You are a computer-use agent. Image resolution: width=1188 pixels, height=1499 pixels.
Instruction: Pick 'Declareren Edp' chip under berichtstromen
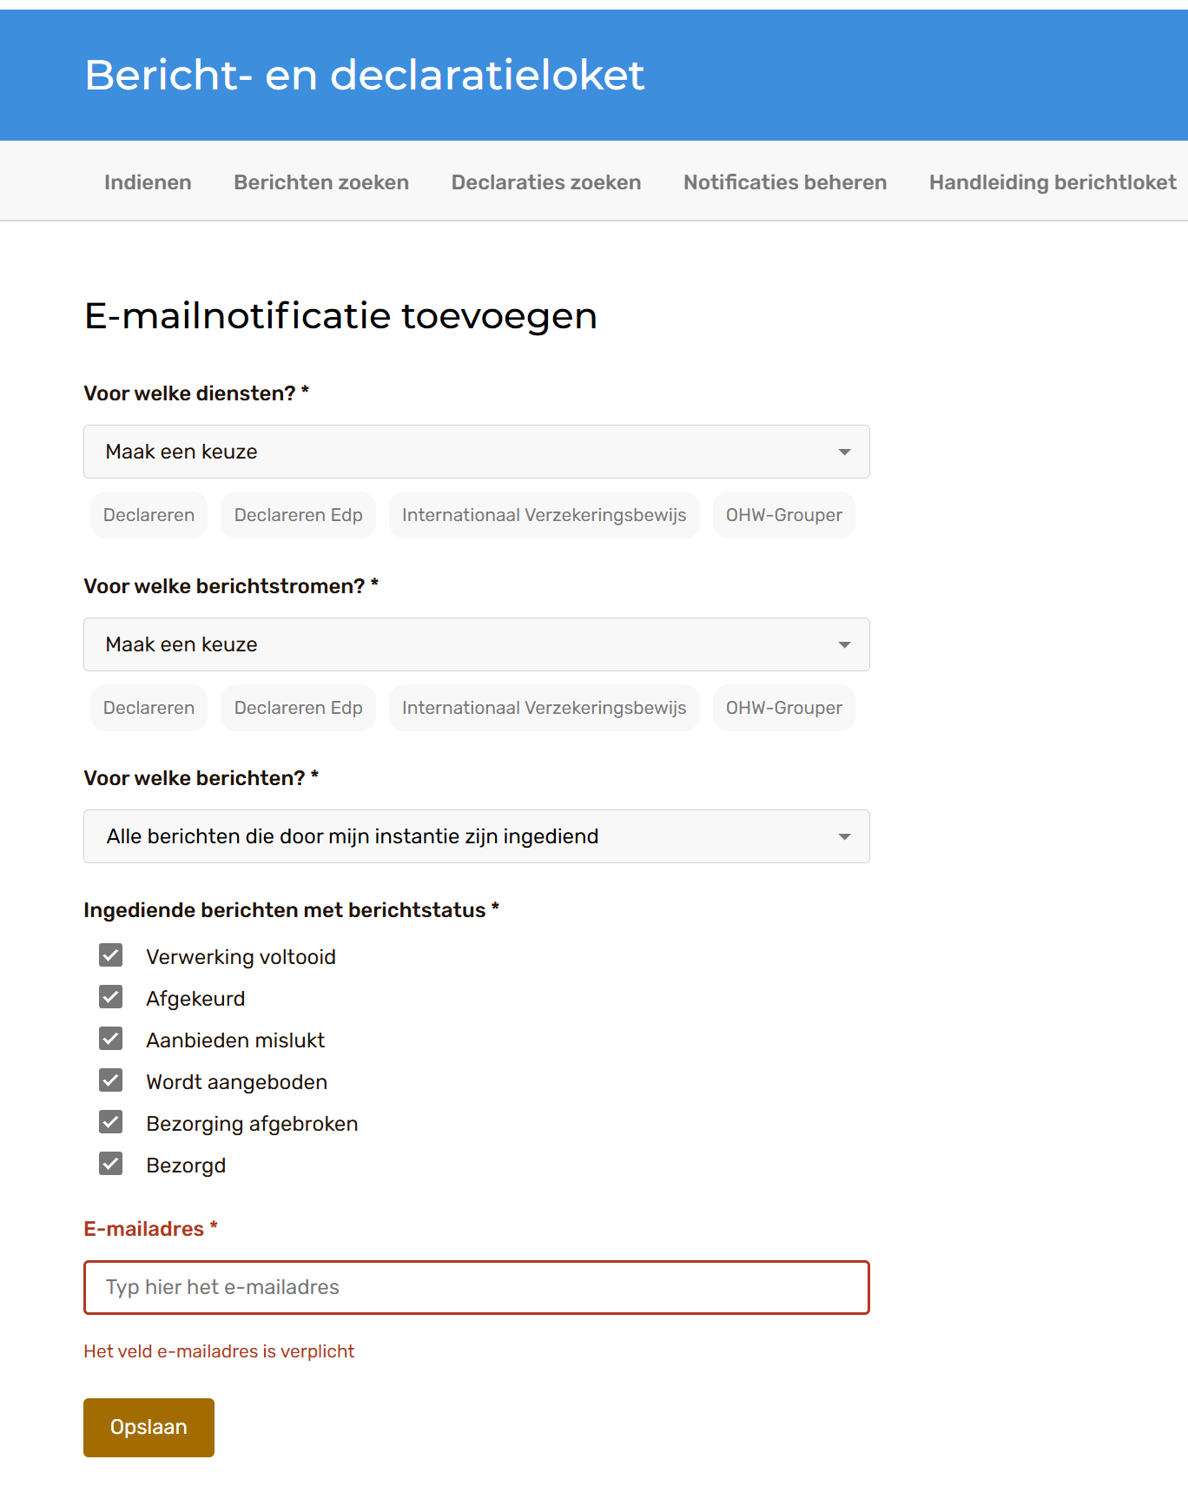[298, 708]
